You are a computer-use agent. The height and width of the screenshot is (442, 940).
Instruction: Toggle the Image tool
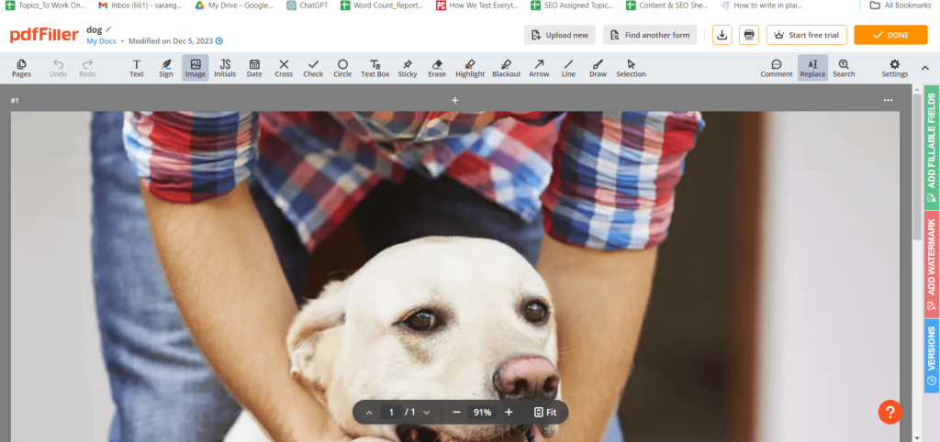196,68
